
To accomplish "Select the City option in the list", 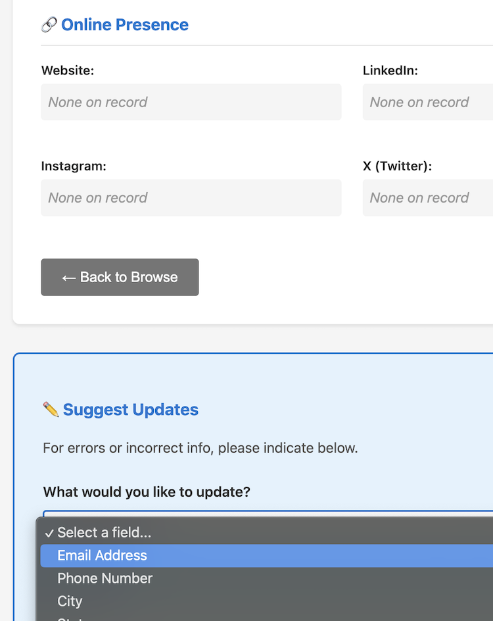I will (x=70, y=601).
